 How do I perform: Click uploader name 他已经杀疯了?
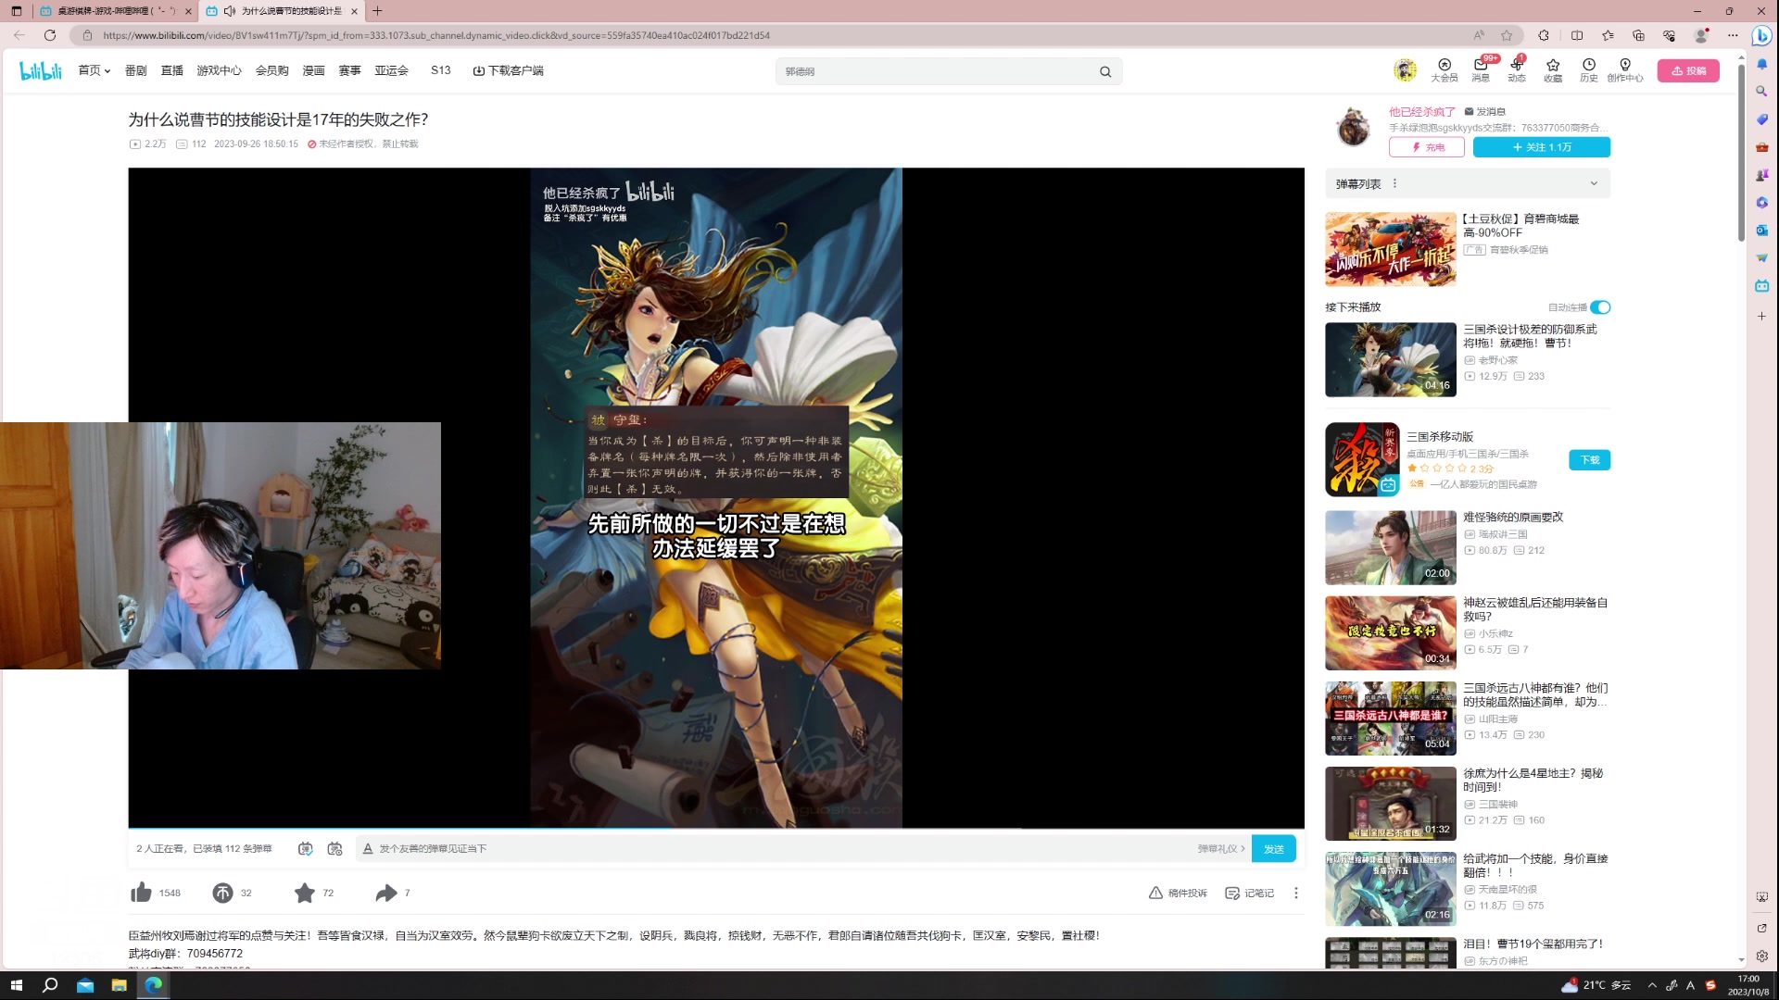[x=1422, y=112]
